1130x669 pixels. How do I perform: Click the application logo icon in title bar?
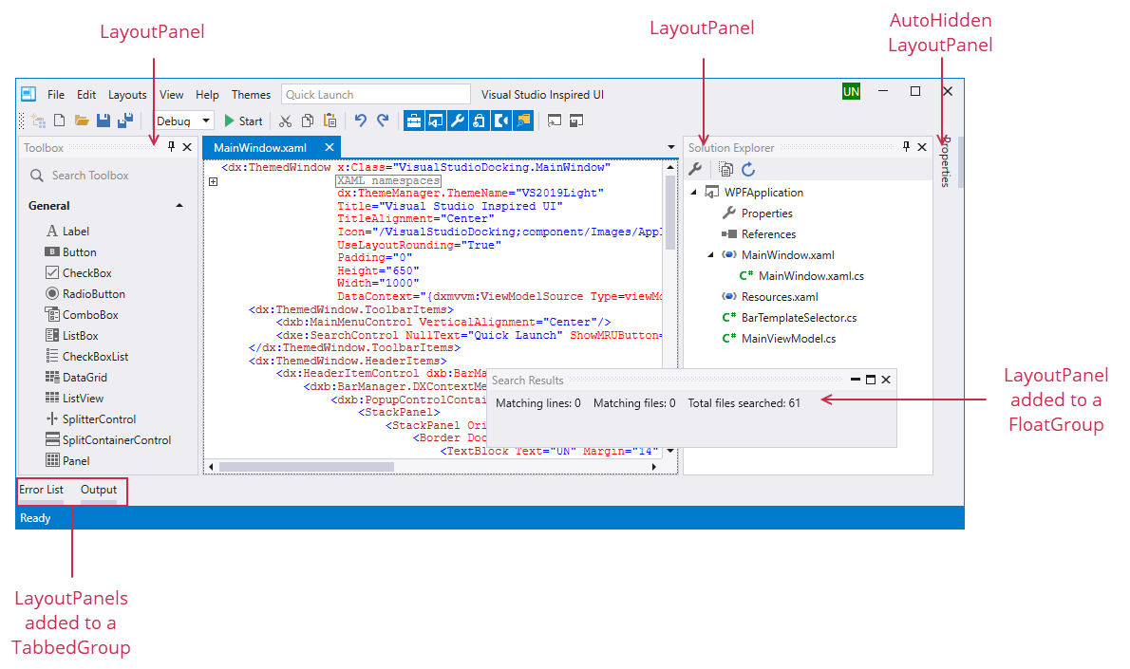(x=28, y=94)
